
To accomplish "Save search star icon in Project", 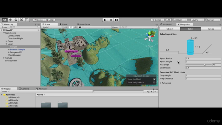I will (x=155, y=92).
